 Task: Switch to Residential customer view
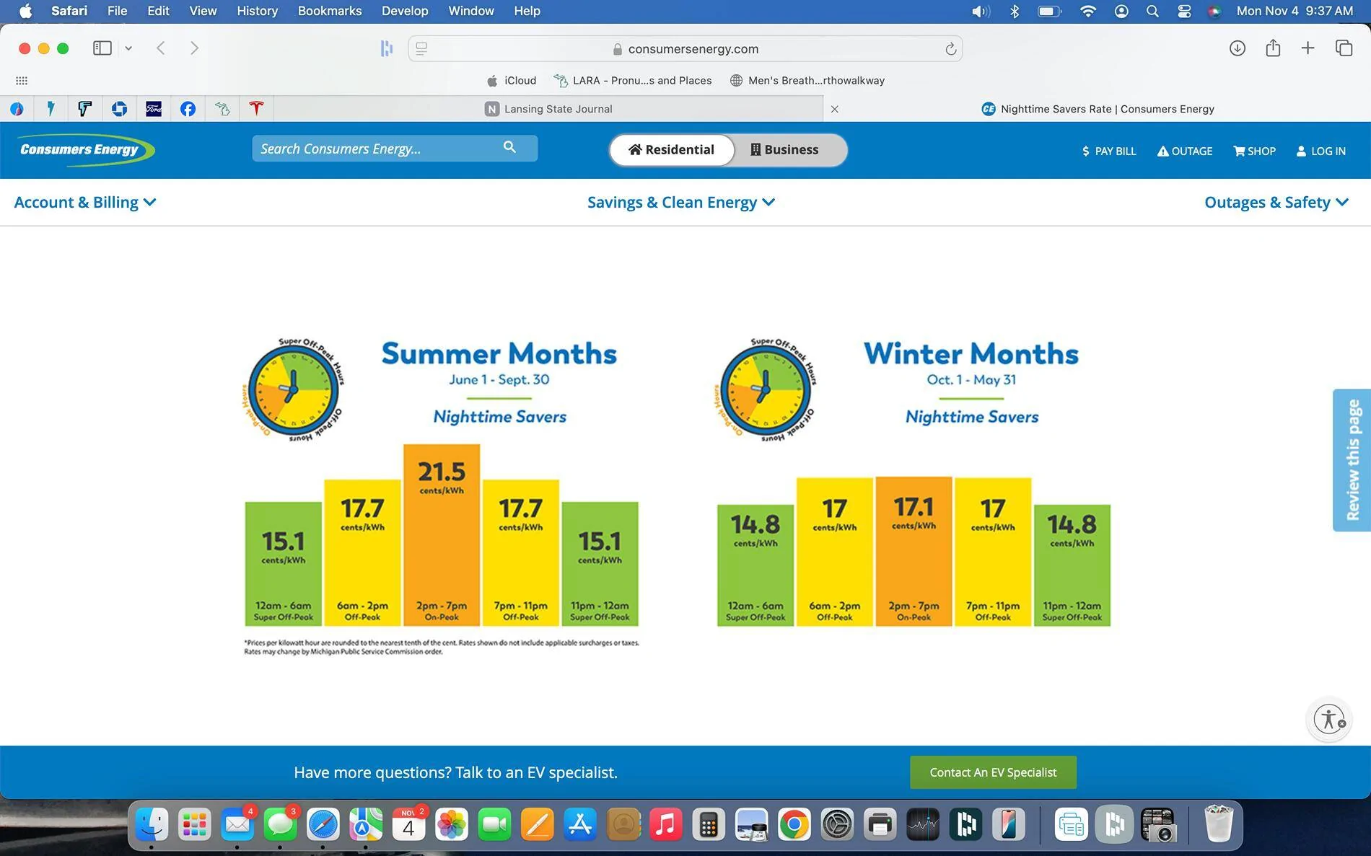672,150
